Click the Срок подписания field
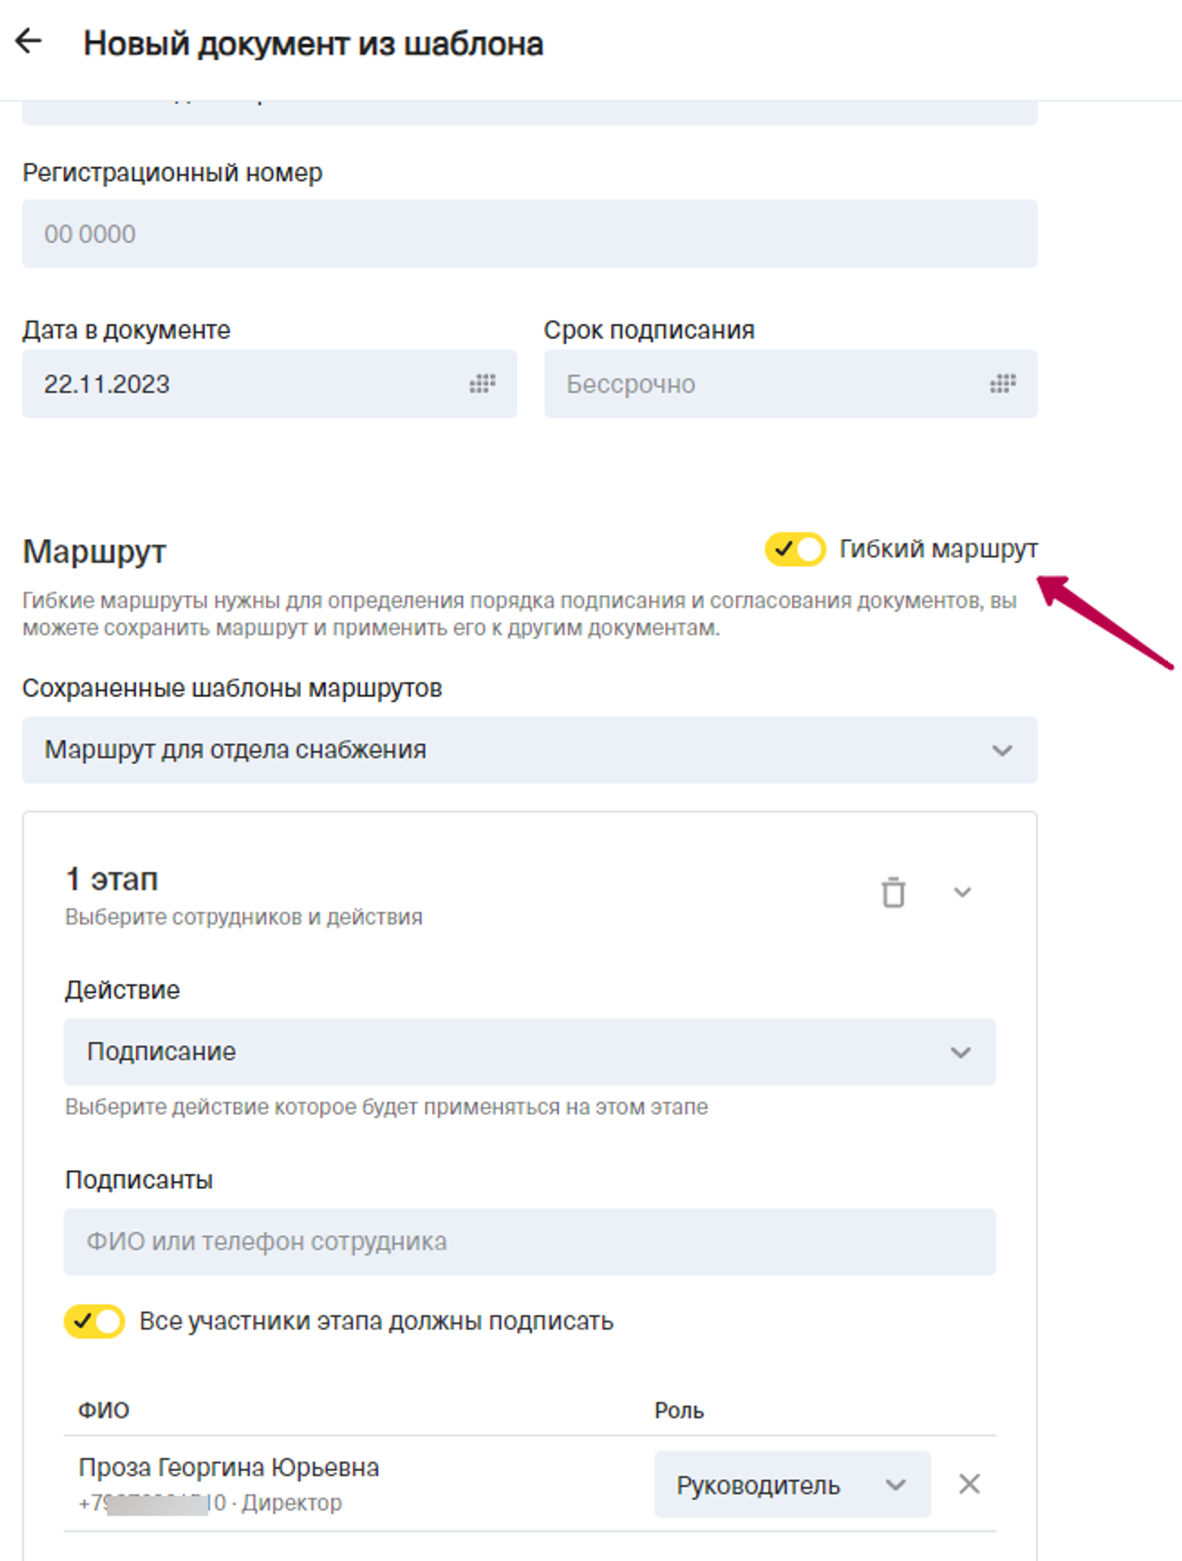The image size is (1182, 1561). point(767,385)
